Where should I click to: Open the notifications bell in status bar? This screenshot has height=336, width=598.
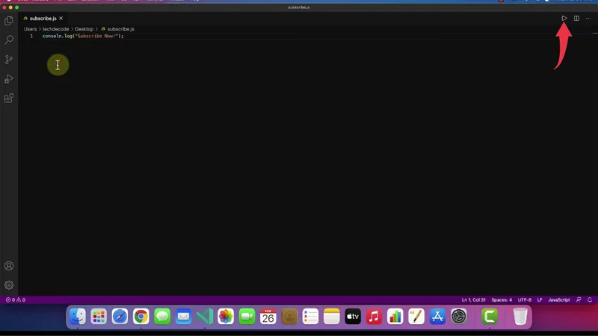click(590, 299)
